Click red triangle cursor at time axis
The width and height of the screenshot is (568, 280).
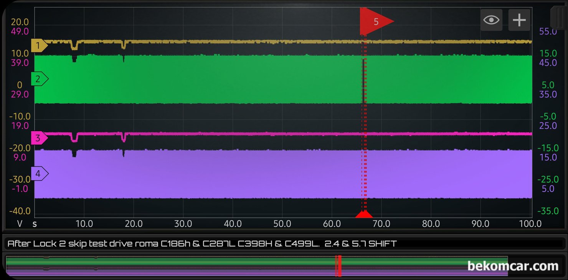point(364,214)
